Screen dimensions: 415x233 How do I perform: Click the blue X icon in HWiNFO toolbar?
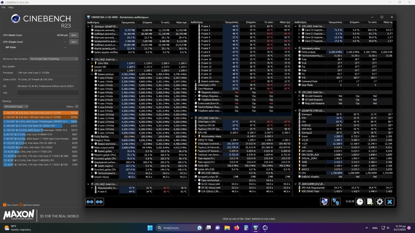point(390,202)
